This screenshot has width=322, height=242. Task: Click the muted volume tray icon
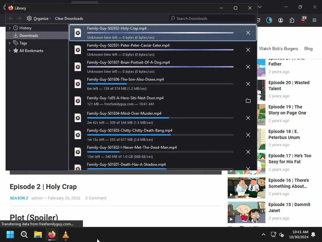point(281,234)
